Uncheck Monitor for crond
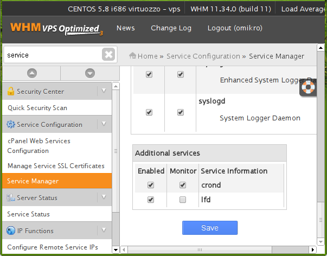The image size is (327, 256). pyautogui.click(x=183, y=185)
